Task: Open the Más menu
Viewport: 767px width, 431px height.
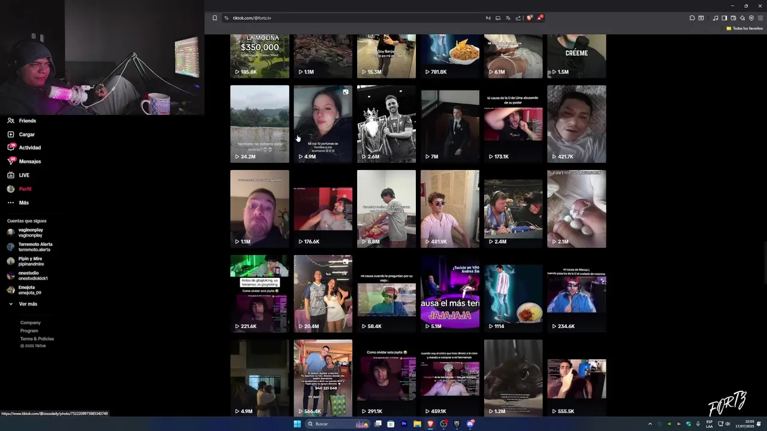Action: pyautogui.click(x=18, y=203)
